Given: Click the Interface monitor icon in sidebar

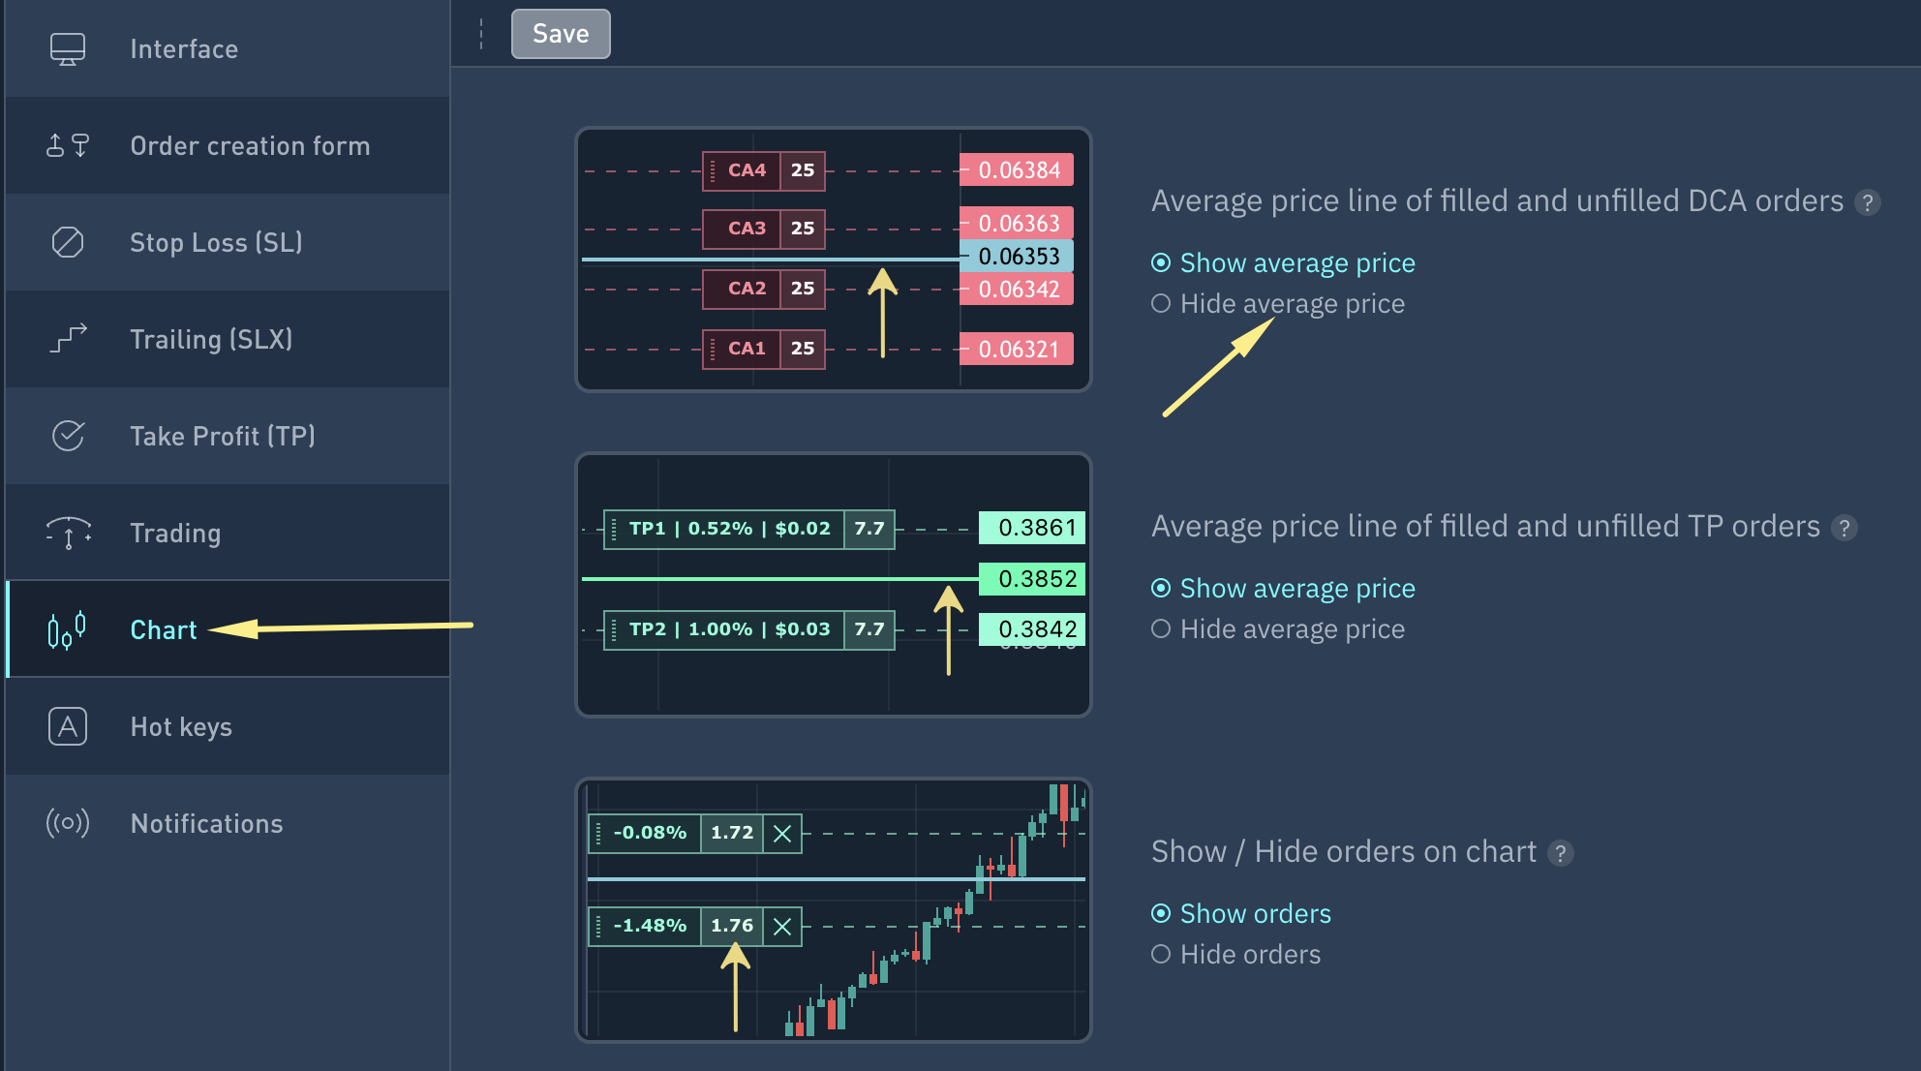Looking at the screenshot, I should tap(68, 48).
